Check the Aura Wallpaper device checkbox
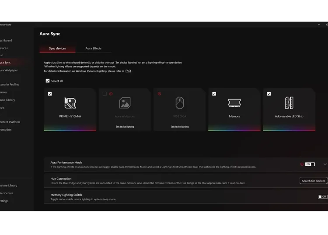328x235 pixels. [x=105, y=94]
